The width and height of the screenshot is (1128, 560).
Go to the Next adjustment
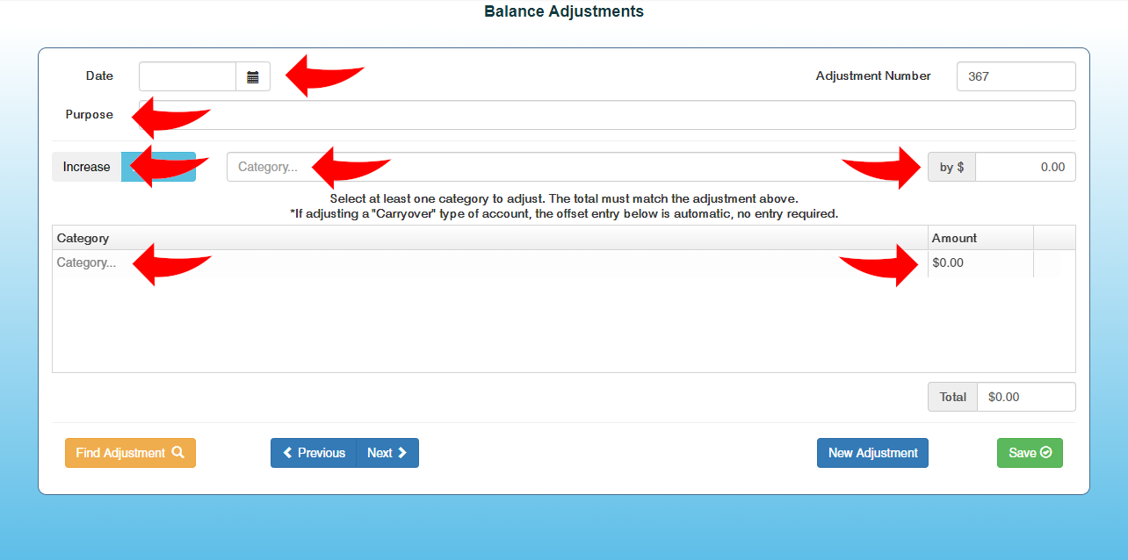387,453
